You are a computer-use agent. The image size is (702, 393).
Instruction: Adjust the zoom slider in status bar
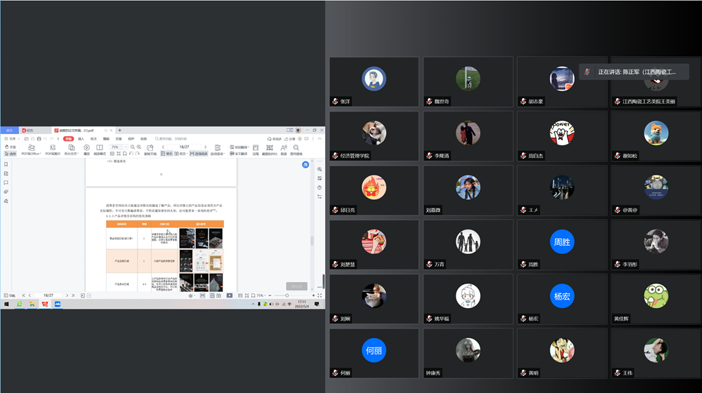[x=287, y=295]
